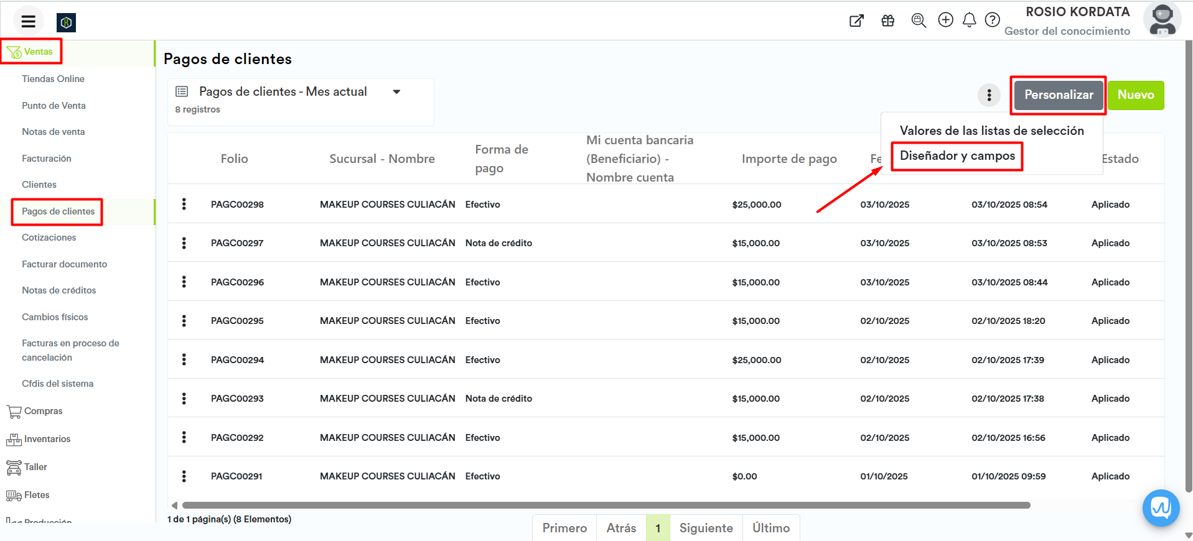Choose Valores de las listas de selección
The image size is (1193, 541).
[x=991, y=131]
